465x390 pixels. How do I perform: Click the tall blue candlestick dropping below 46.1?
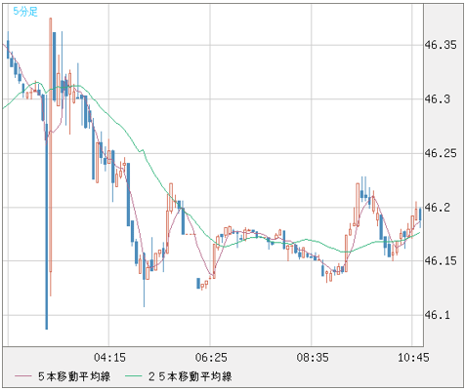47,226
